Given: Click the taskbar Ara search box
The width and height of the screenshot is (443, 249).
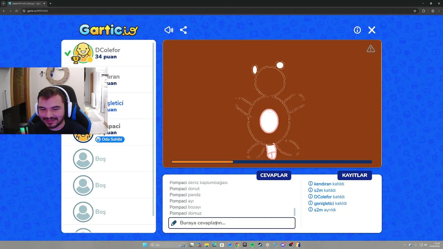Looking at the screenshot, I should click(x=168, y=245).
